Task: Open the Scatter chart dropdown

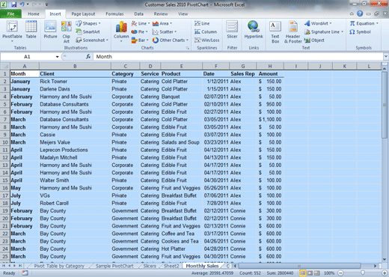Action: (x=165, y=31)
